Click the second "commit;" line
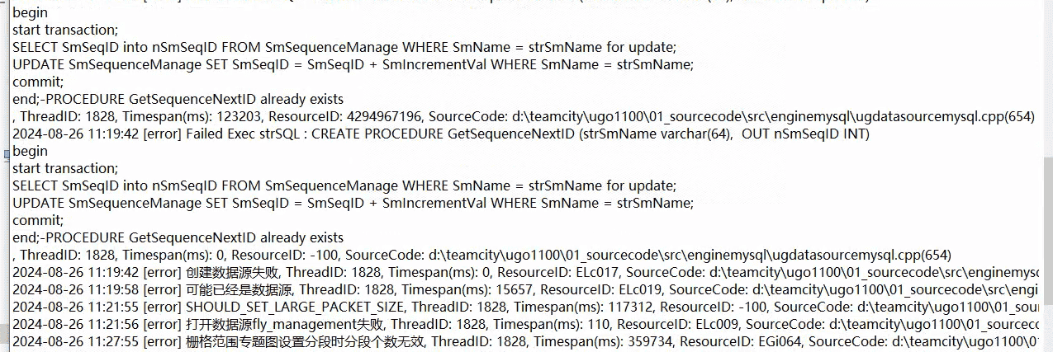Image resolution: width=1053 pixels, height=352 pixels. coord(38,220)
